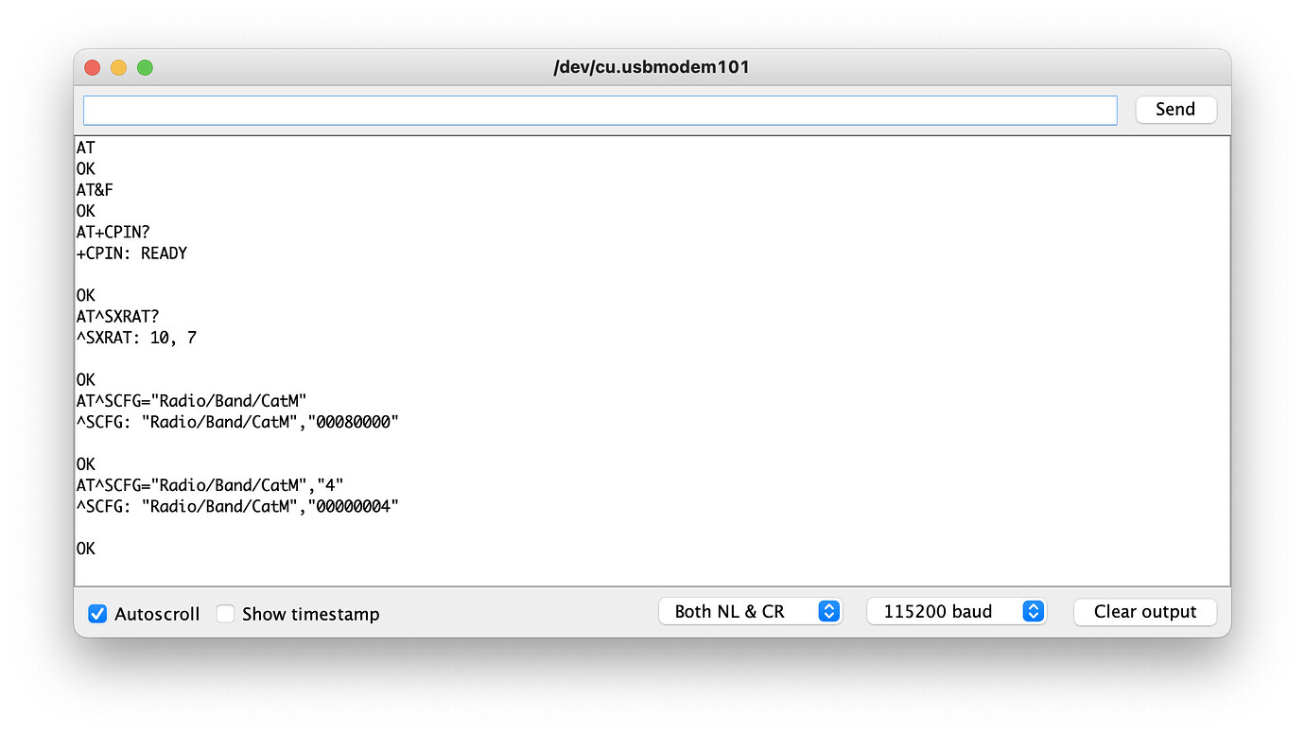Viewport: 1305px width, 734px height.
Task: Open the Both NL & CR dropdown
Action: tap(750, 612)
